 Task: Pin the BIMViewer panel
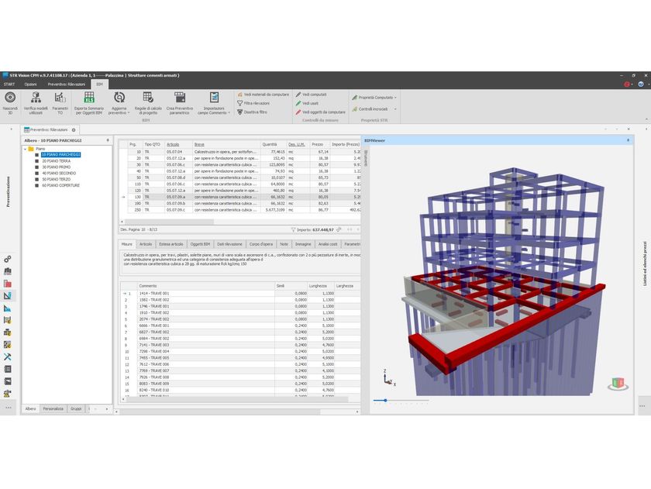pos(628,140)
